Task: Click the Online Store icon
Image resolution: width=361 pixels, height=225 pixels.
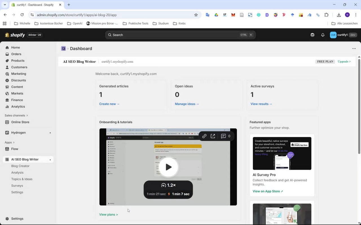Action: point(7,122)
